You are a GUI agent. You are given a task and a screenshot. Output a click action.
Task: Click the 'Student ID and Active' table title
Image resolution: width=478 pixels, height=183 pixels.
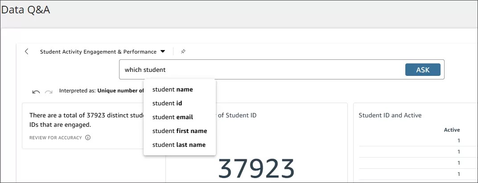390,115
